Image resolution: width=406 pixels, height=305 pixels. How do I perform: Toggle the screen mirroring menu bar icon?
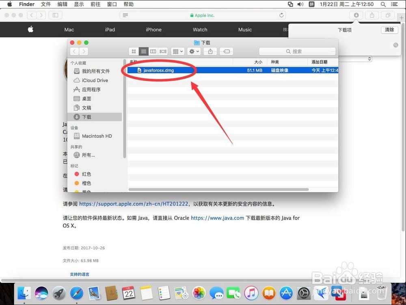[x=290, y=4]
